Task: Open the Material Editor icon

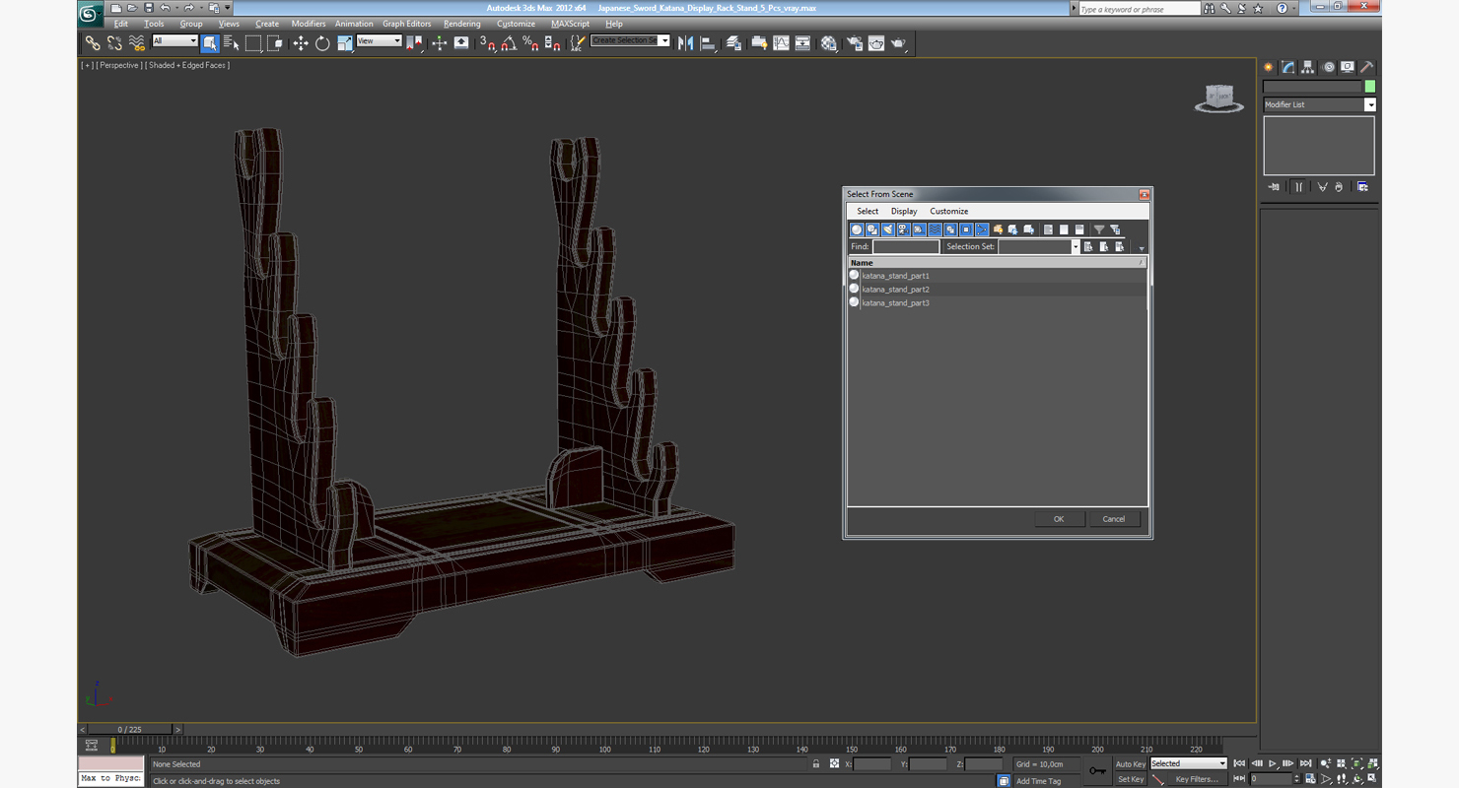Action: point(829,43)
